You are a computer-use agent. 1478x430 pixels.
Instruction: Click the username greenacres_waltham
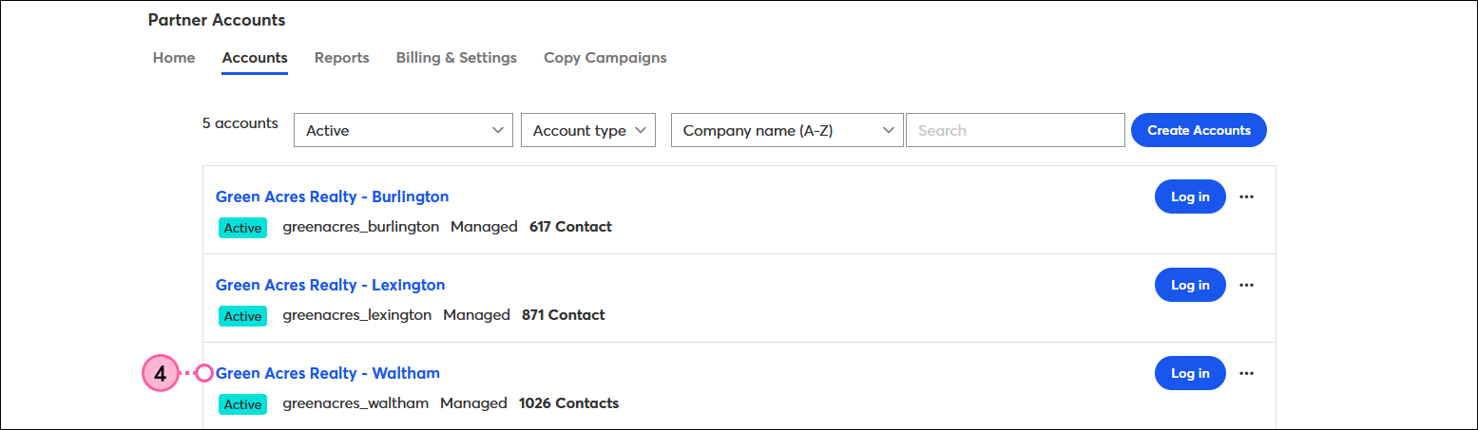(355, 403)
